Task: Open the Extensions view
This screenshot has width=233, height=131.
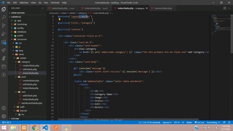Action: pyautogui.click(x=4, y=42)
